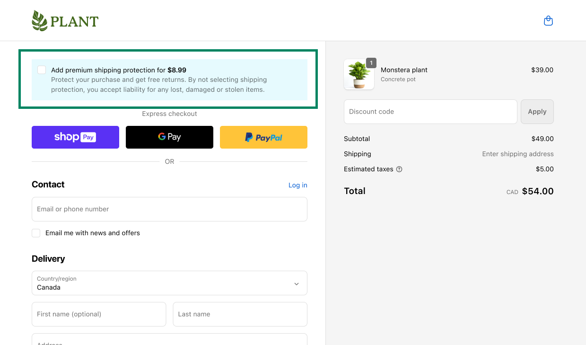
Task: Show estimated taxes help info icon
Action: point(399,169)
